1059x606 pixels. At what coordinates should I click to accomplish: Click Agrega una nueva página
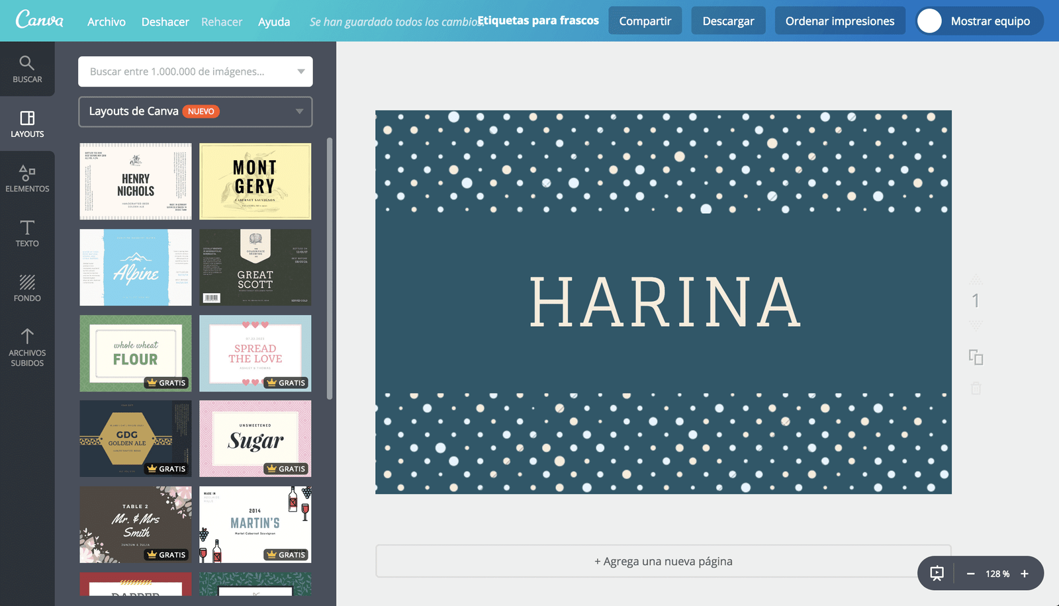tap(663, 560)
